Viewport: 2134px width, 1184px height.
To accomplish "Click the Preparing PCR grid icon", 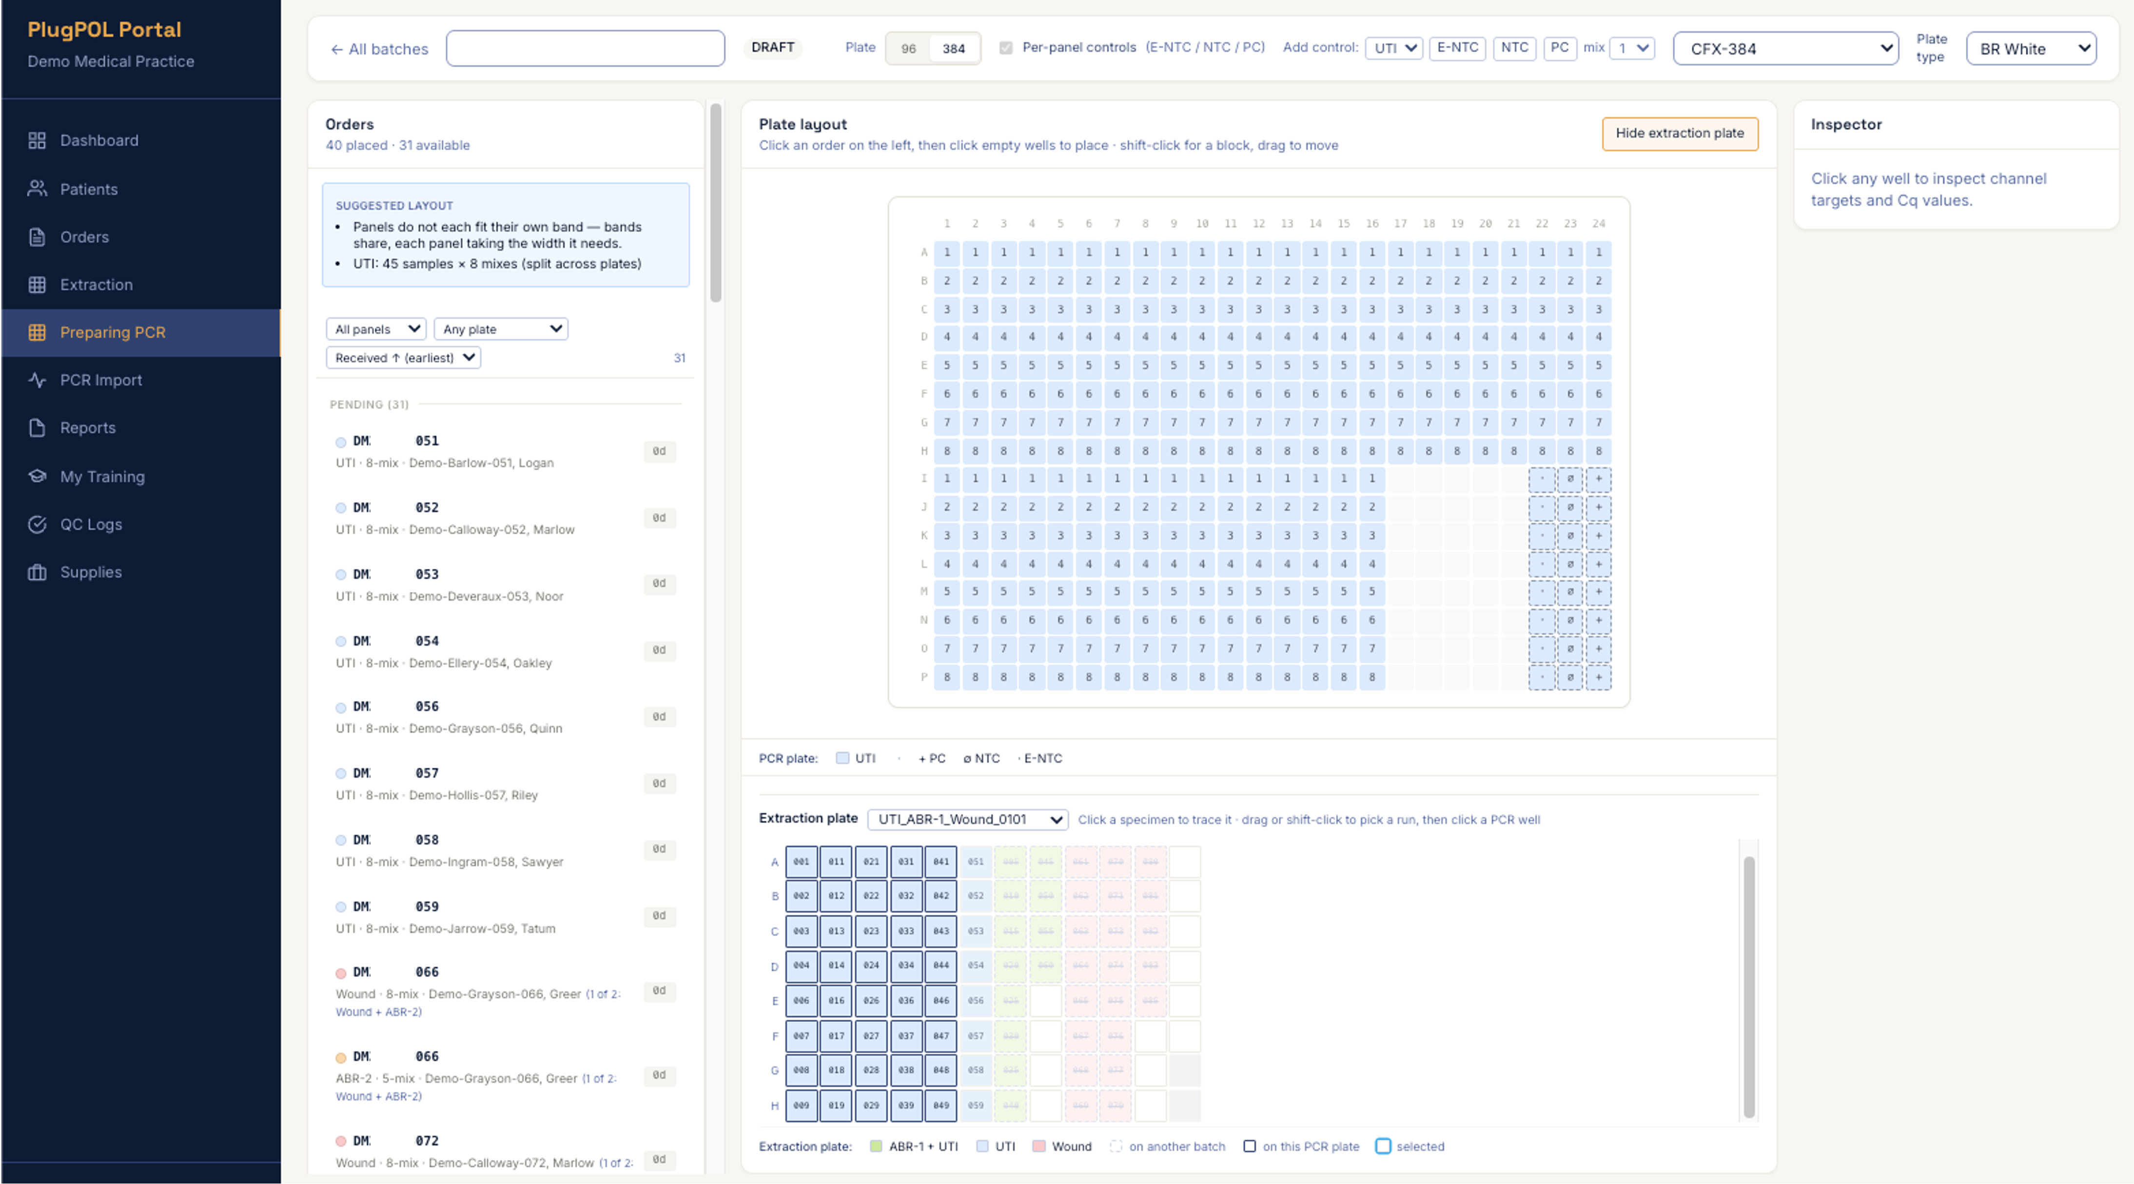I will pos(37,332).
